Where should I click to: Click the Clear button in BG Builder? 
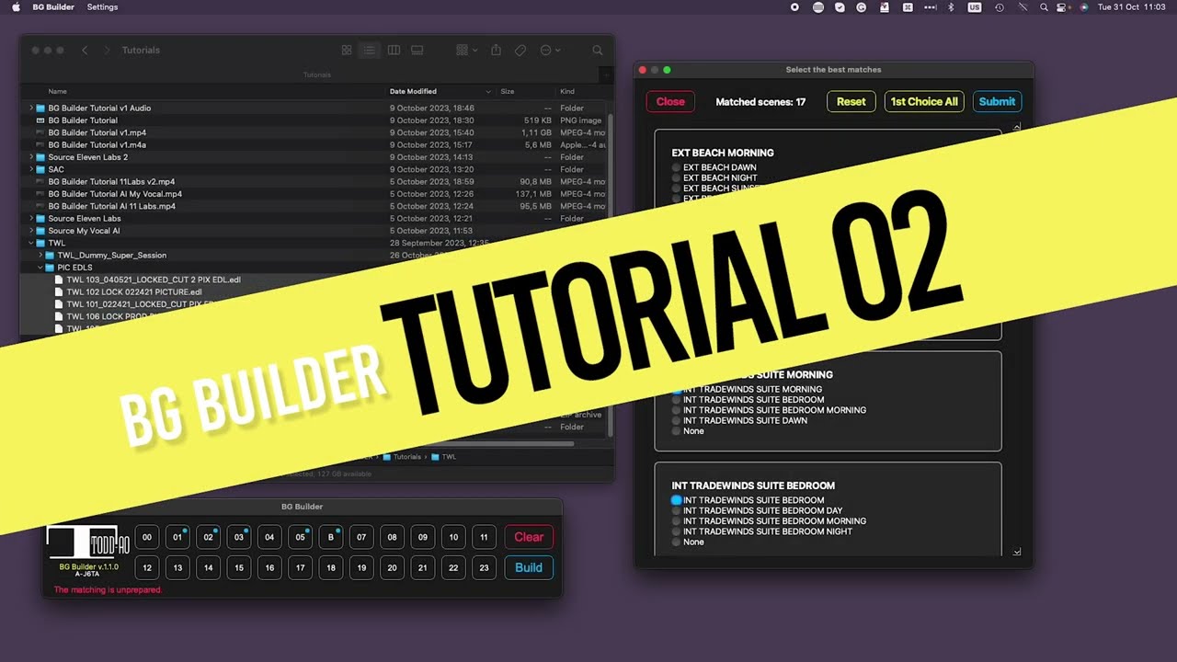pyautogui.click(x=529, y=537)
